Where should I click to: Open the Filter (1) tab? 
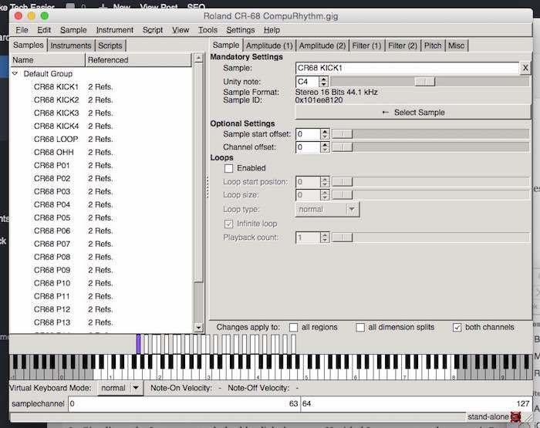[x=366, y=45]
